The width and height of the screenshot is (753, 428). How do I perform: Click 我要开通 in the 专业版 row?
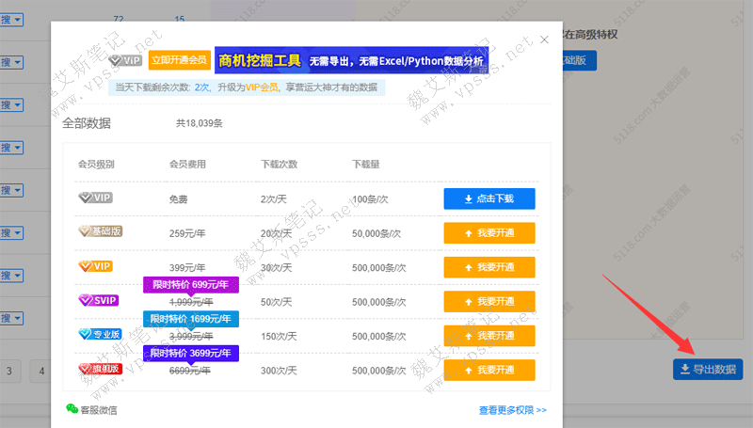click(489, 336)
